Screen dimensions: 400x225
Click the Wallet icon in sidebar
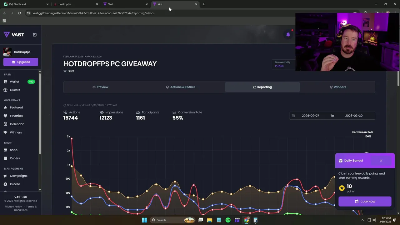5,82
